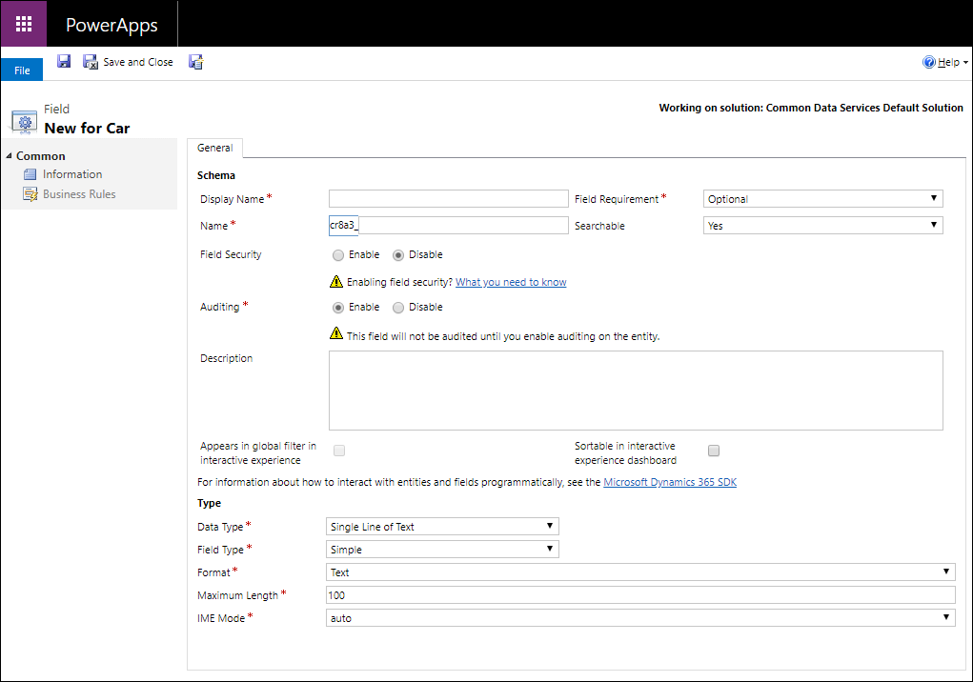Image resolution: width=973 pixels, height=682 pixels.
Task: Select Information in the Common sidebar
Action: point(71,174)
